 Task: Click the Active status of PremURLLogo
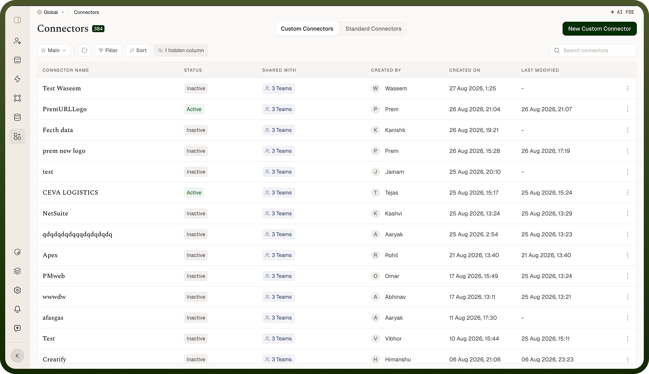(194, 109)
